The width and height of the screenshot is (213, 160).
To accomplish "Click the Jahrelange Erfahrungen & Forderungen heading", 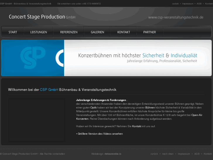I will (x=101, y=100).
